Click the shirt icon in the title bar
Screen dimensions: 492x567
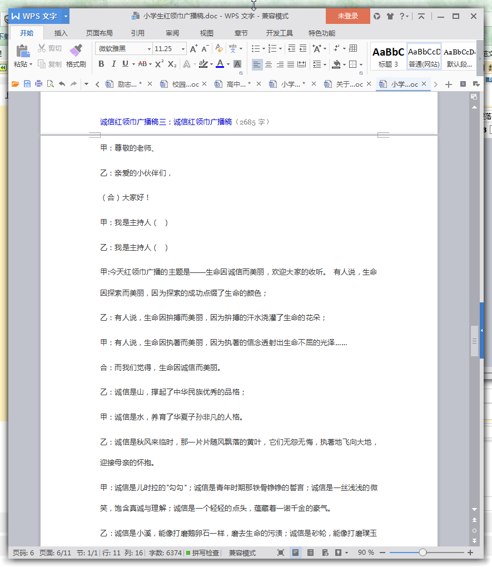pyautogui.click(x=390, y=16)
